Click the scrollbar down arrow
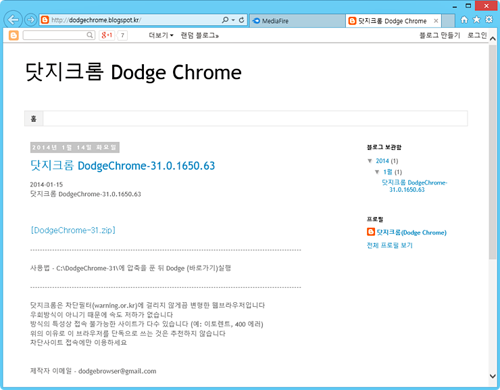Screen dimensions: 500x390 (x=493, y=376)
